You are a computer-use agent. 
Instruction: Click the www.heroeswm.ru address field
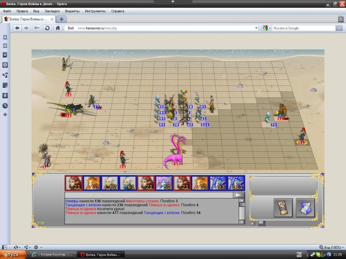161,28
